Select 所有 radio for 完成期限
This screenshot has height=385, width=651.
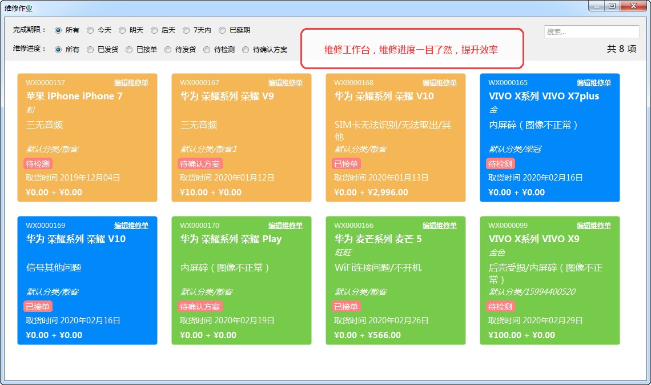58,30
